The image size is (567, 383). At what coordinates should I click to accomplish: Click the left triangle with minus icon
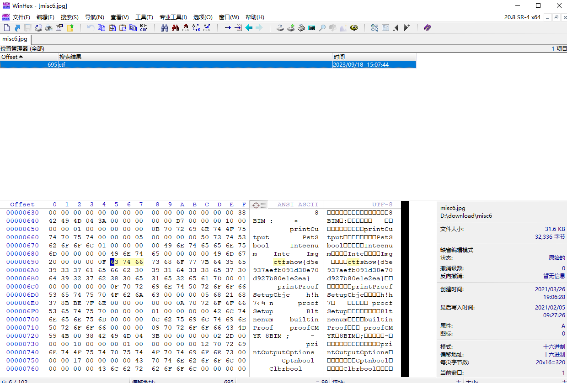[x=396, y=28]
